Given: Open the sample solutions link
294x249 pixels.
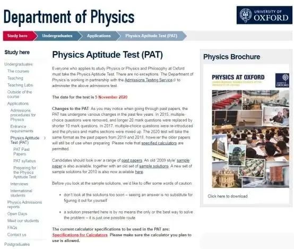Looking at the screenshot, I should (x=154, y=166).
